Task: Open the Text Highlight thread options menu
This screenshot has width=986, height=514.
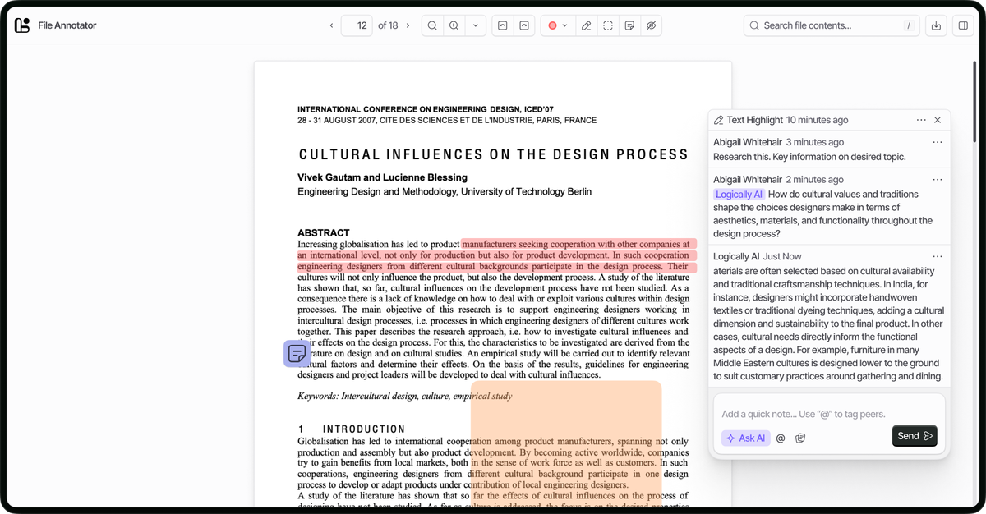Action: tap(921, 119)
